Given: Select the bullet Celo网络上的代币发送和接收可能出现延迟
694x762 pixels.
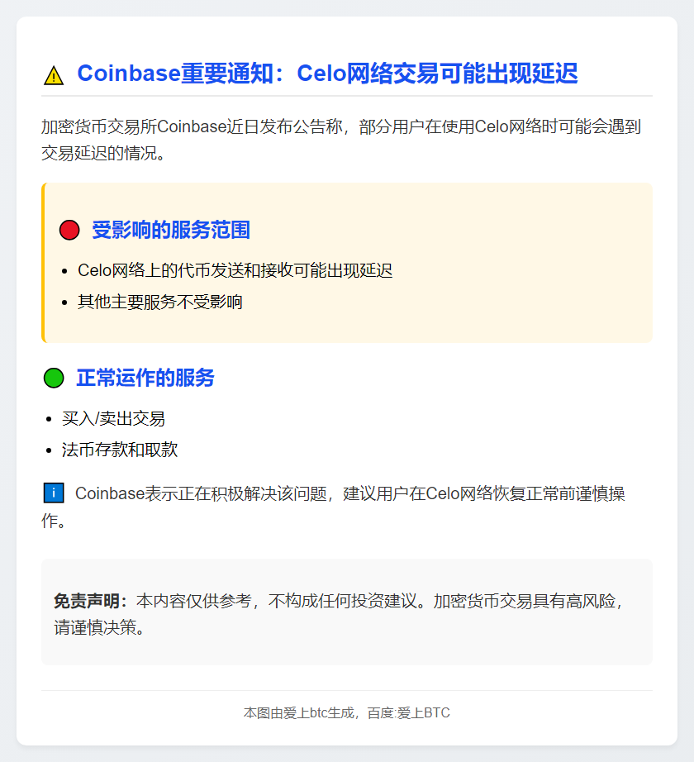Looking at the screenshot, I should pyautogui.click(x=235, y=270).
